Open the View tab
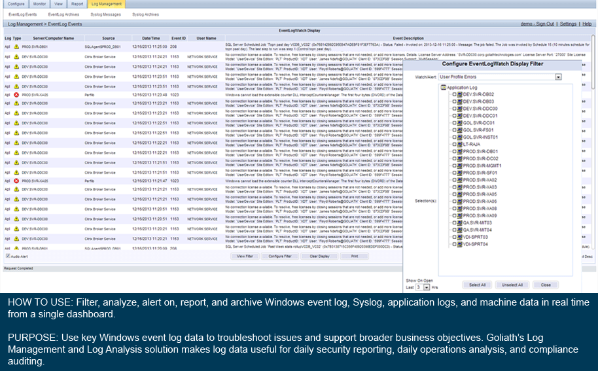The width and height of the screenshot is (598, 371). [x=58, y=4]
